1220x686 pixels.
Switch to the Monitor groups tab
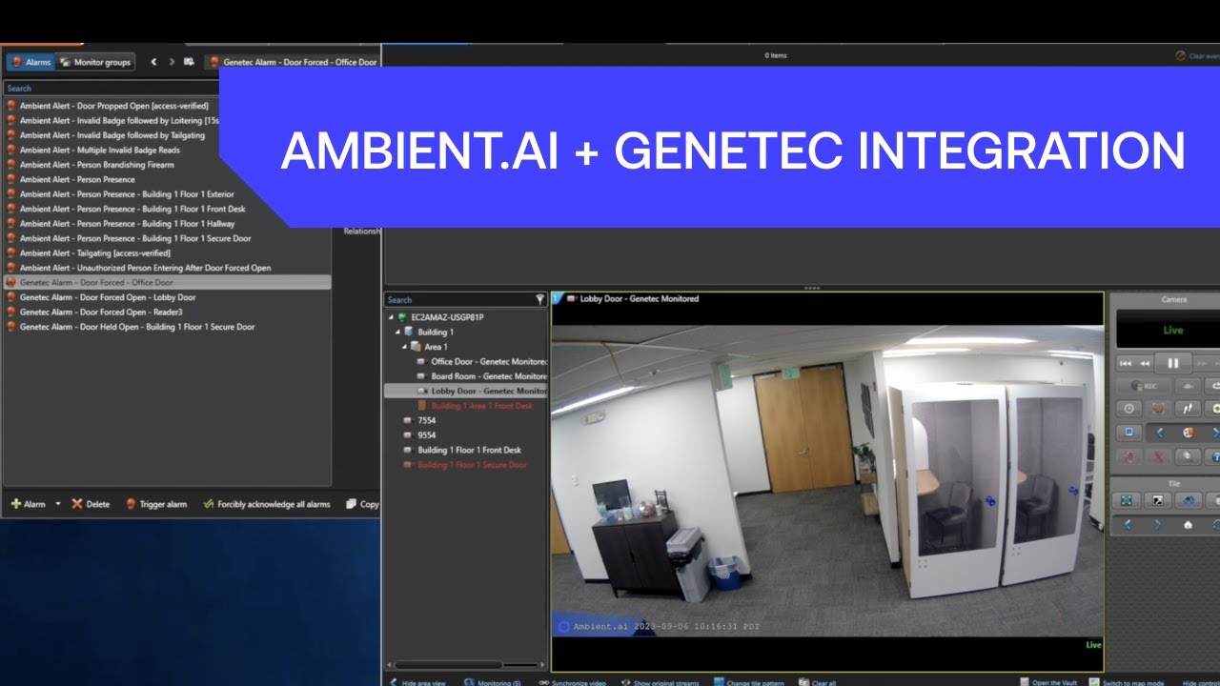click(94, 62)
